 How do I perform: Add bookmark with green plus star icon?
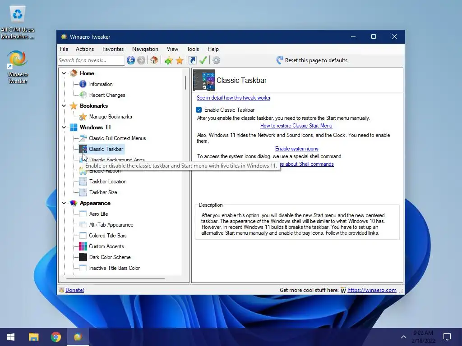tap(169, 61)
